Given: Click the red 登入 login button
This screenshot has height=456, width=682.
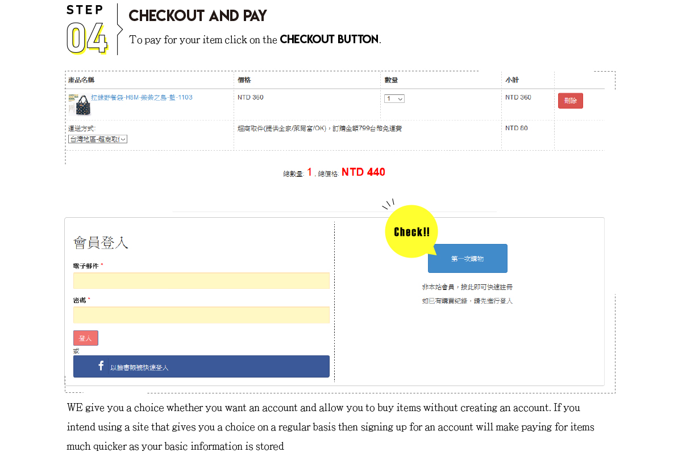Looking at the screenshot, I should coord(86,338).
